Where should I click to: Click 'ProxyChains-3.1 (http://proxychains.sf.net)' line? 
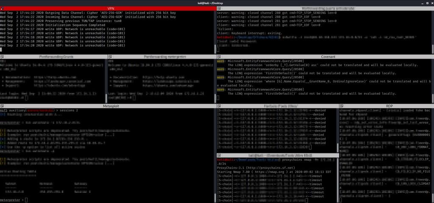[x=256, y=168]
